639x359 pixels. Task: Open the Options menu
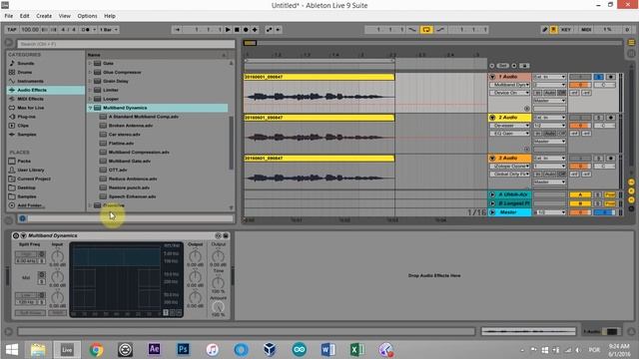[x=87, y=16]
